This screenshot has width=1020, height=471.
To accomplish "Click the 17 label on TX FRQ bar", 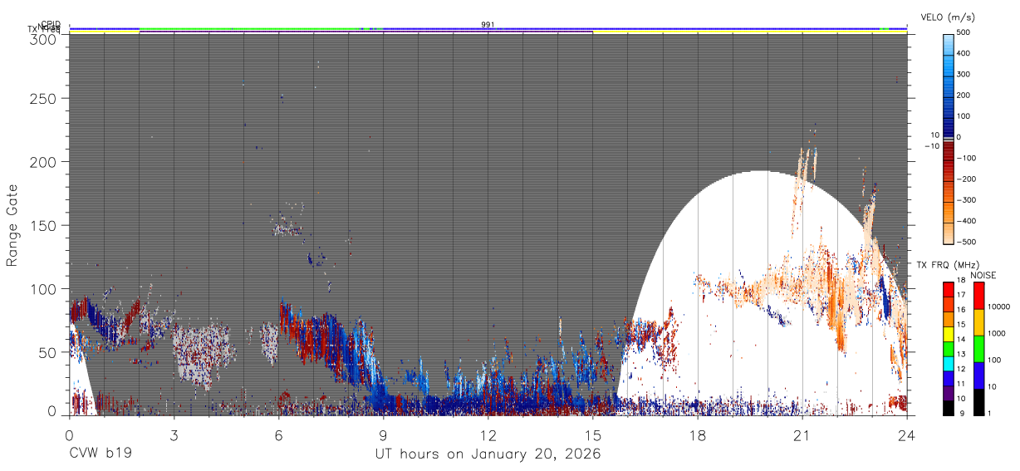I will pyautogui.click(x=961, y=295).
